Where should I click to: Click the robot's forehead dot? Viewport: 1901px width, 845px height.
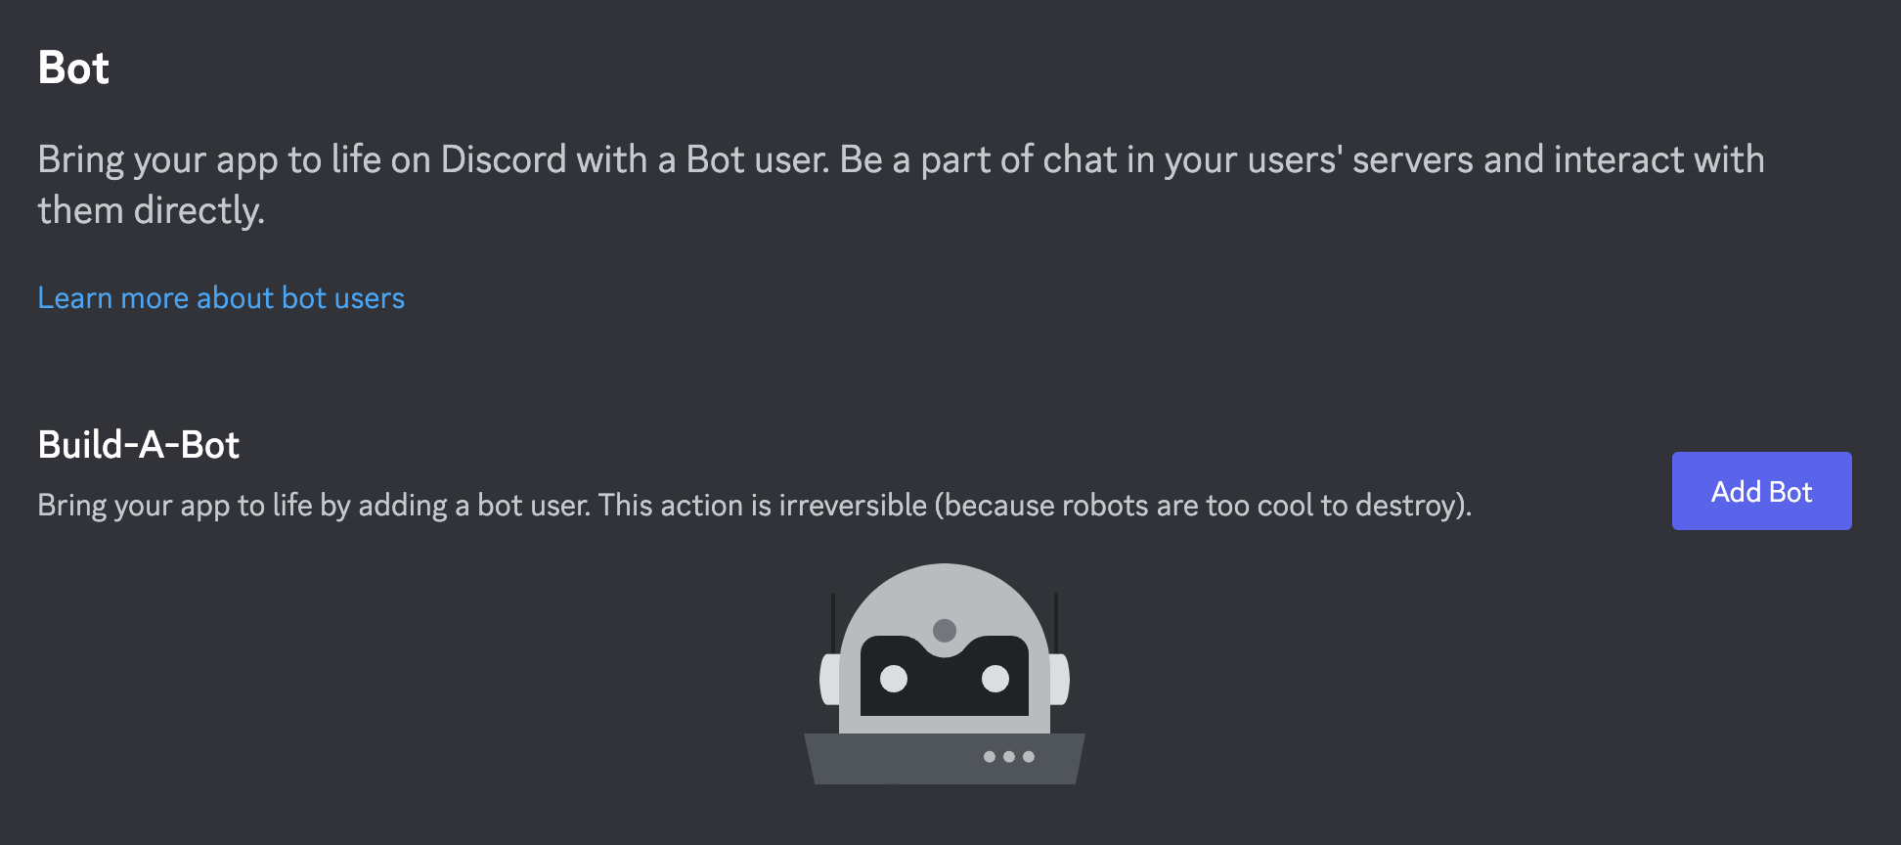click(x=945, y=628)
